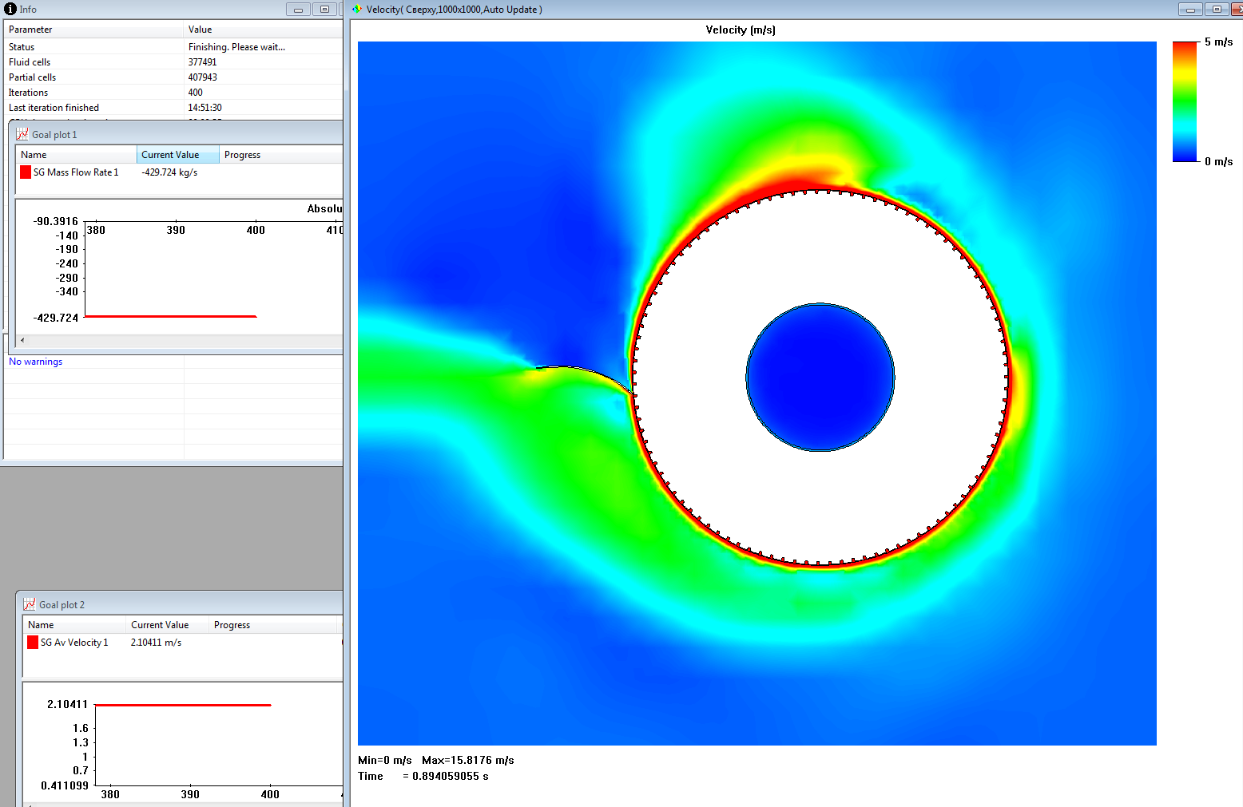Click red marker for SG Mass Flow Rate 1

tap(26, 172)
